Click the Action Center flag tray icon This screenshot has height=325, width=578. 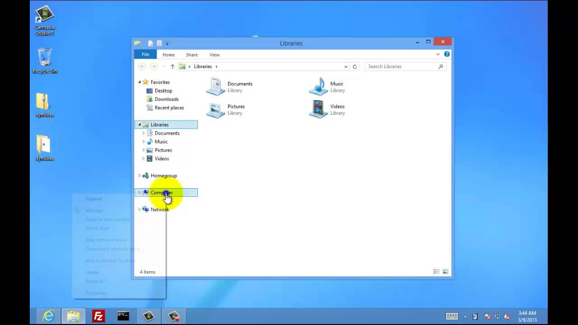[487, 316]
